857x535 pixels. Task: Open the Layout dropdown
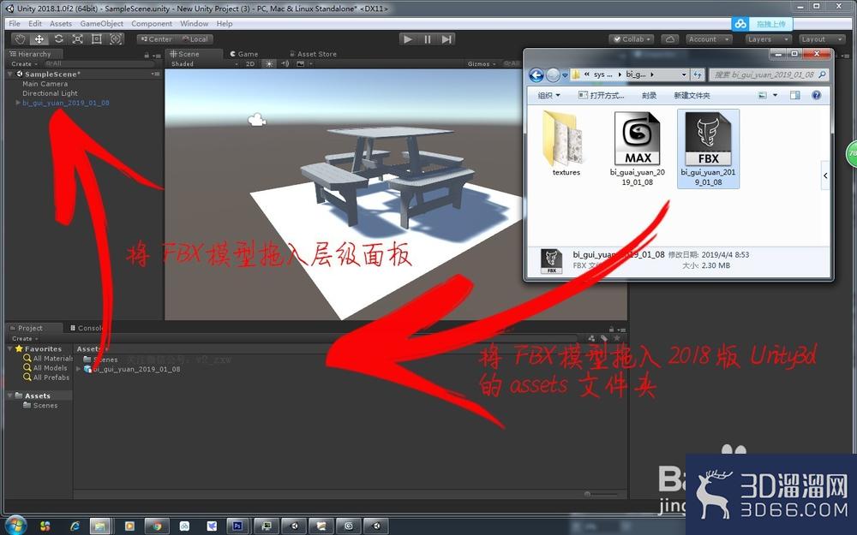[x=822, y=39]
